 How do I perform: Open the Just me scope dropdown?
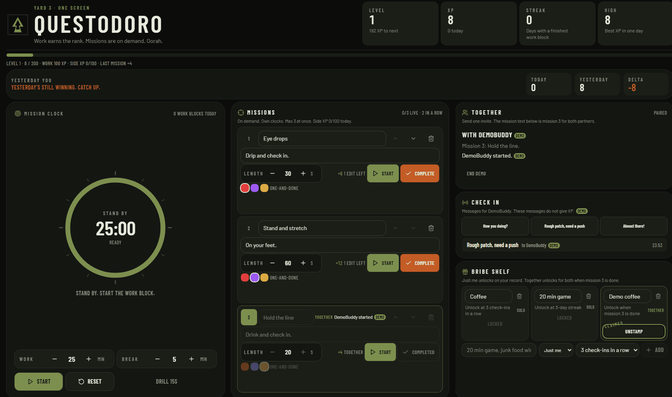pos(556,350)
